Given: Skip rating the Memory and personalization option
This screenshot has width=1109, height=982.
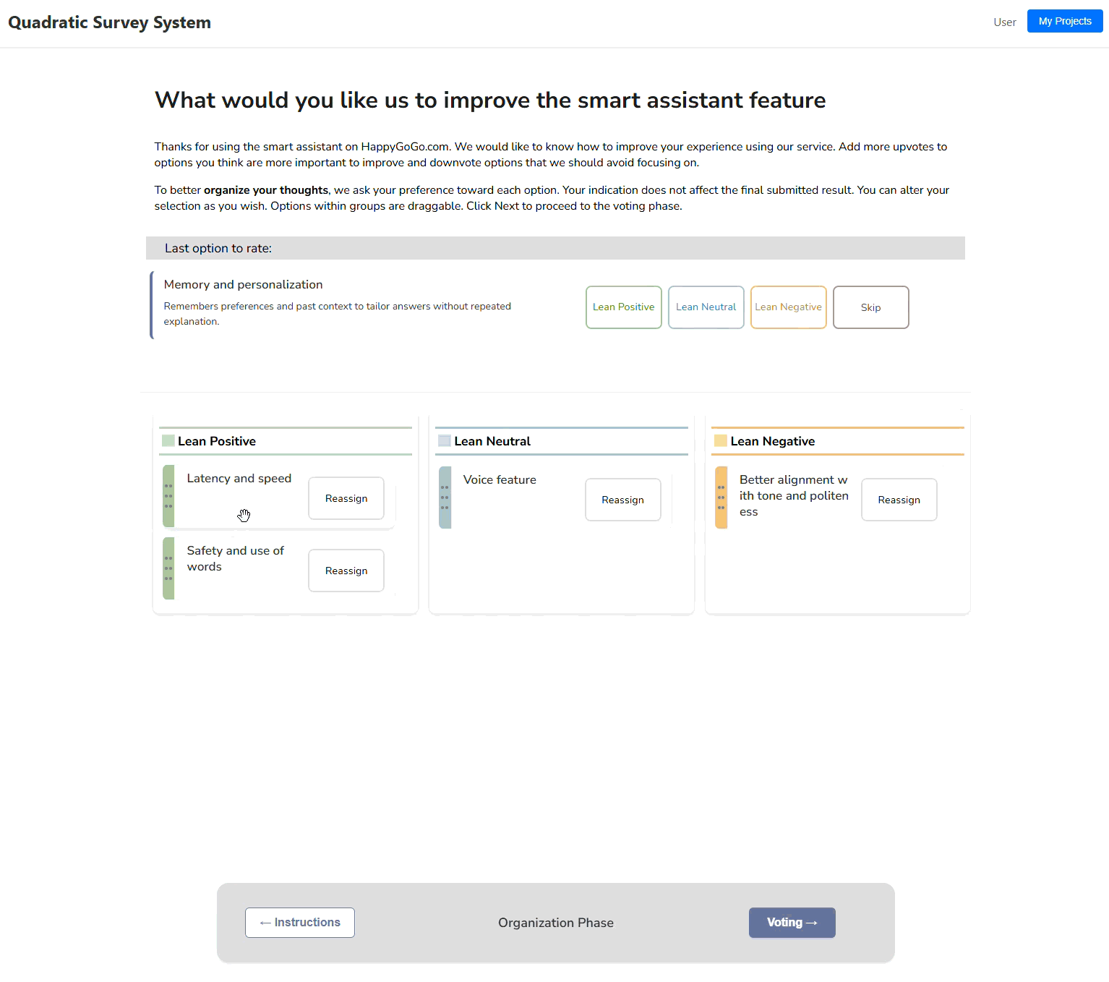Looking at the screenshot, I should click(x=870, y=307).
